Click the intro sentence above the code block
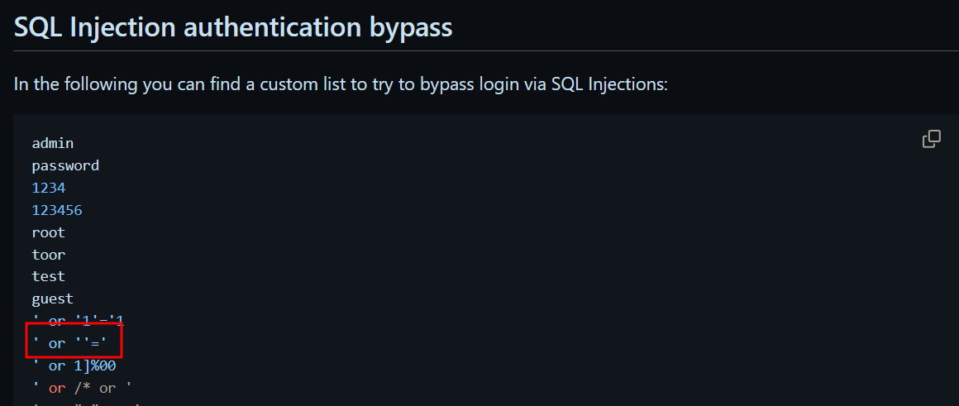959x406 pixels. click(x=340, y=85)
